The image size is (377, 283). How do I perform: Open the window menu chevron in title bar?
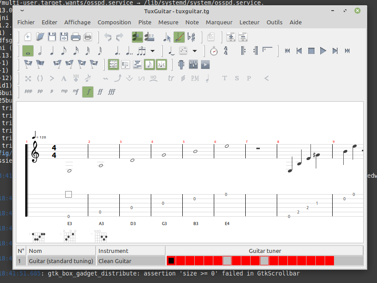(22, 11)
